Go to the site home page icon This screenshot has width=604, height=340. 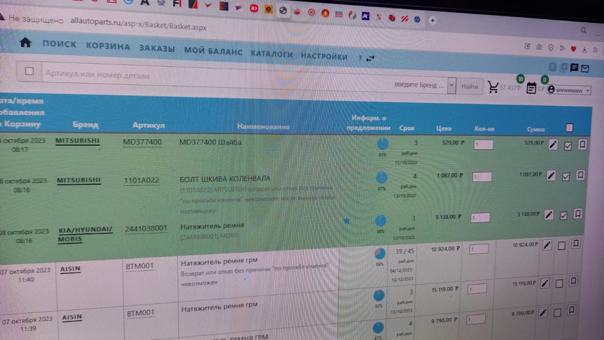[25, 42]
